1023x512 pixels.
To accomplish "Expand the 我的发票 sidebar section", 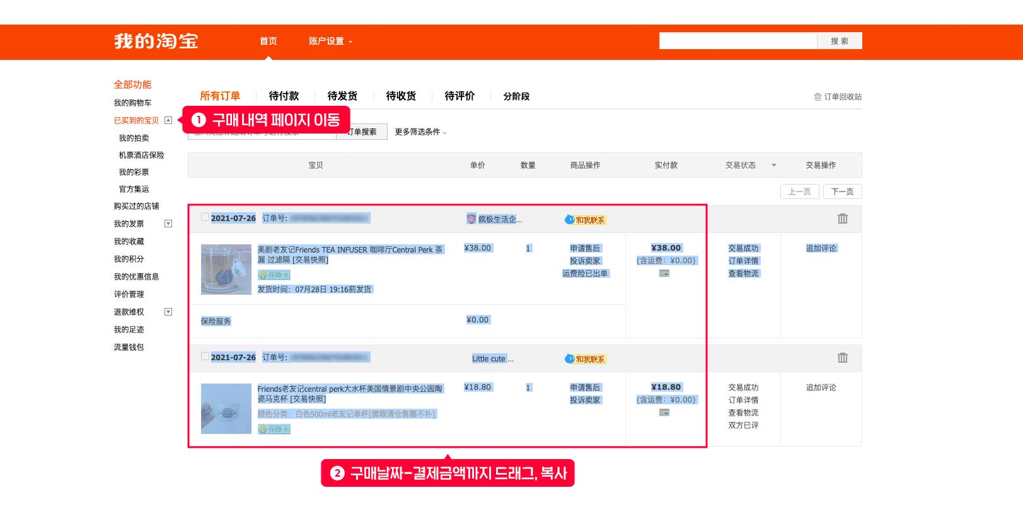I will point(168,224).
